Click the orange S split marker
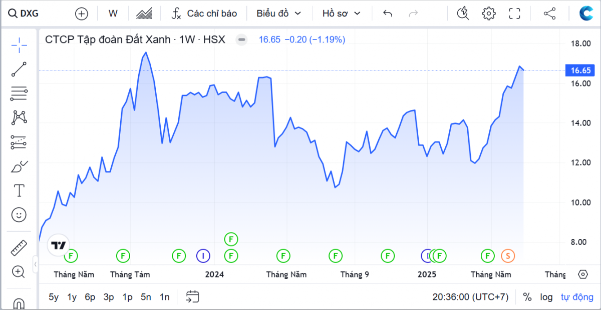 [508, 256]
